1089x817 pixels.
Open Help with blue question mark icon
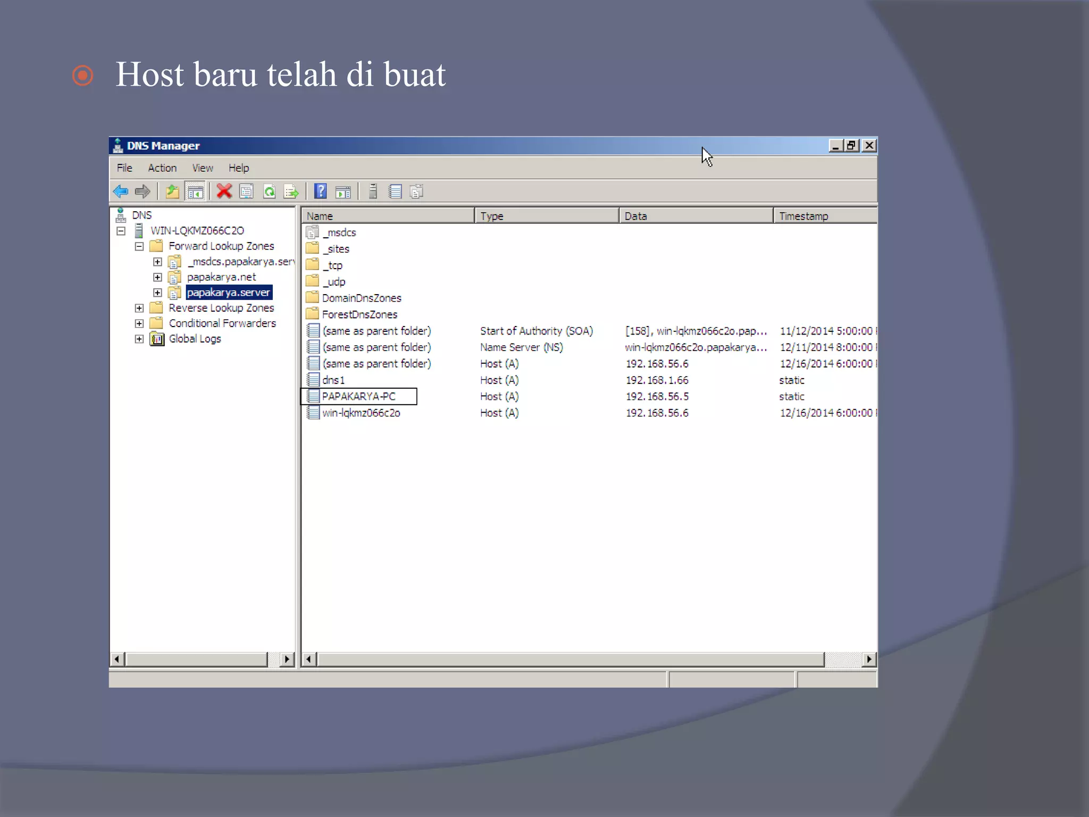tap(321, 191)
